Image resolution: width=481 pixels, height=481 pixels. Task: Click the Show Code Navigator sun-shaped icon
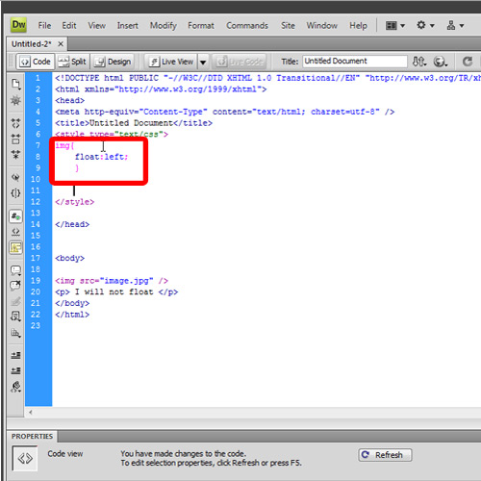(15, 100)
